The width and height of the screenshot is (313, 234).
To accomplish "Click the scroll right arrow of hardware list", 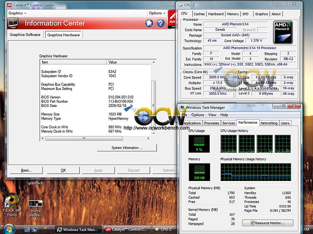I will (x=148, y=138).
